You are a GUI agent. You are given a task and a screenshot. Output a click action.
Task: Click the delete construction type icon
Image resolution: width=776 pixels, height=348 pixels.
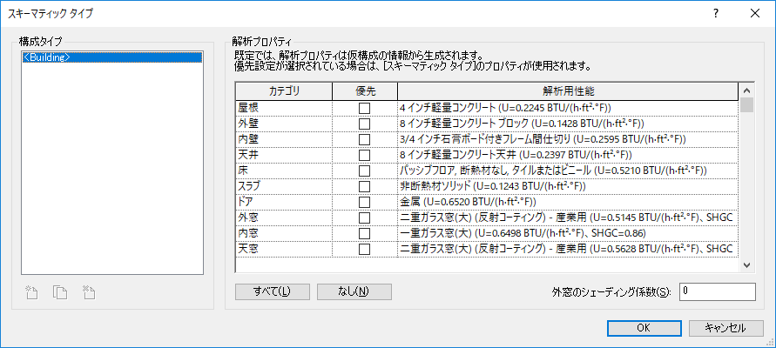[x=87, y=292]
